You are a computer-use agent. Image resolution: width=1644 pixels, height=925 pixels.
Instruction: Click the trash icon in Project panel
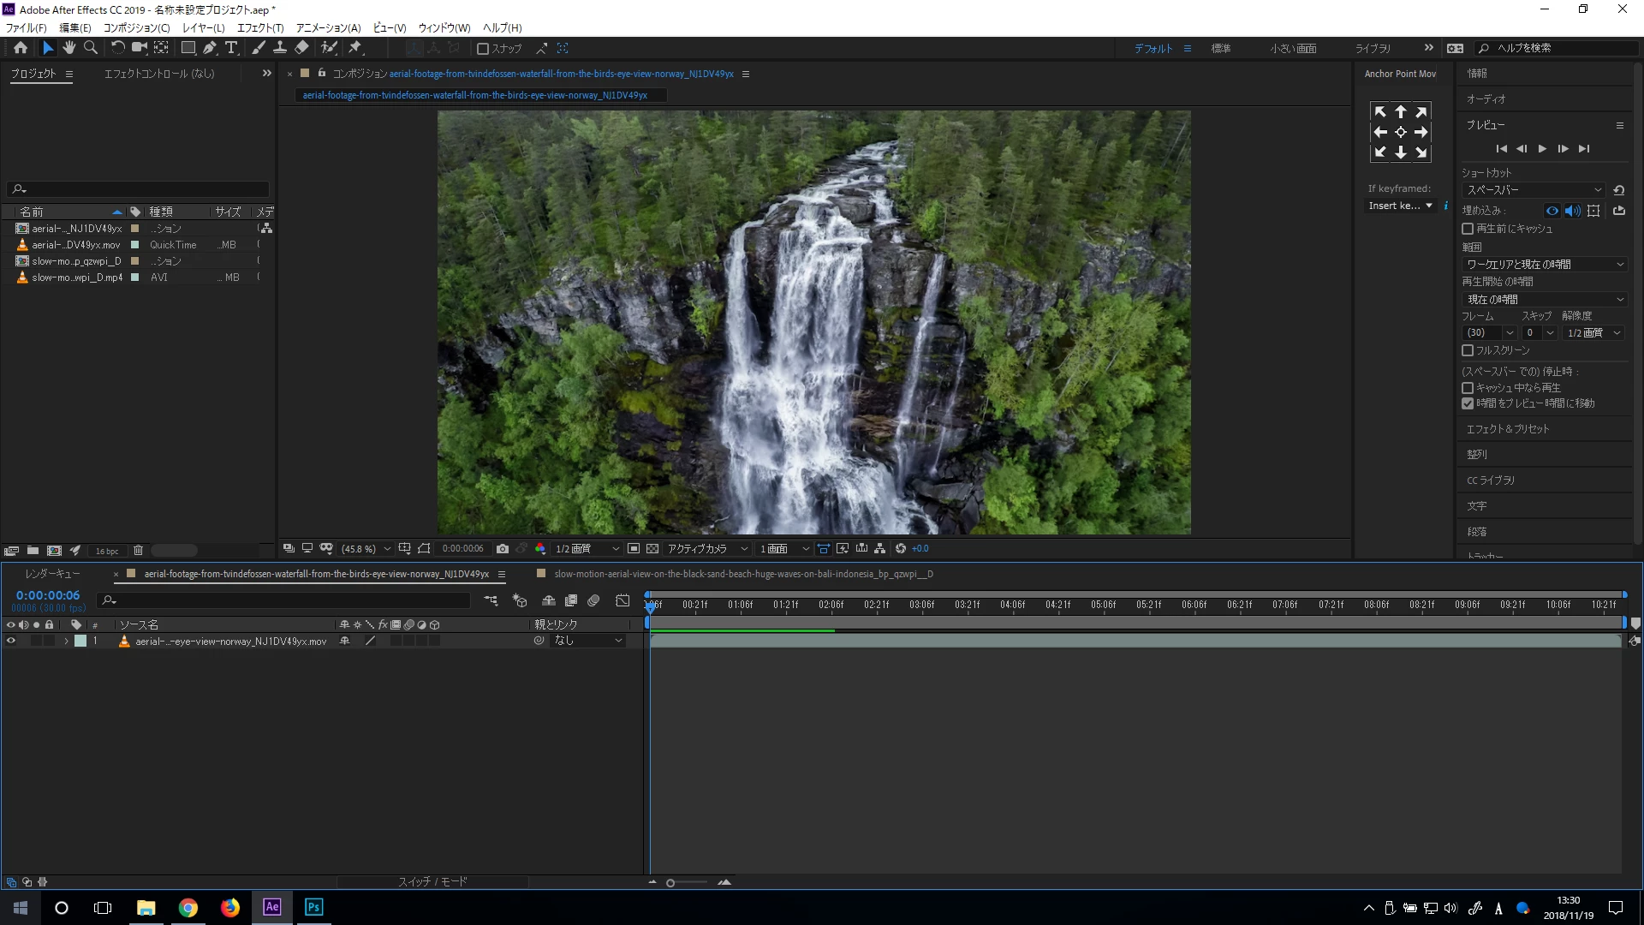[x=138, y=551]
